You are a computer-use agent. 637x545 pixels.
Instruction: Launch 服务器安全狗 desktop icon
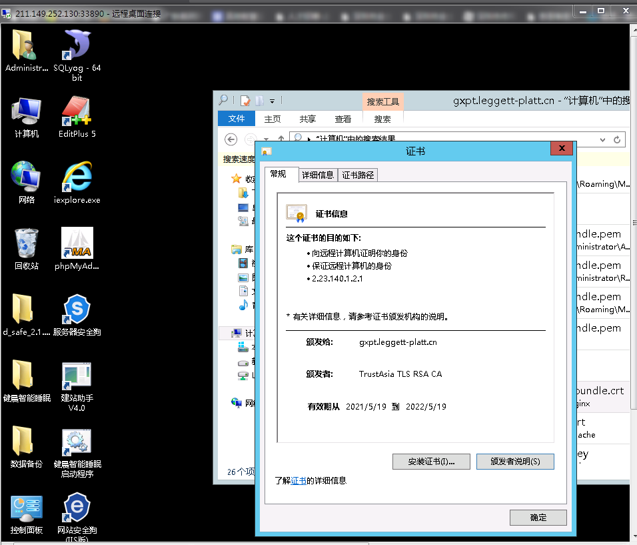coord(77,310)
